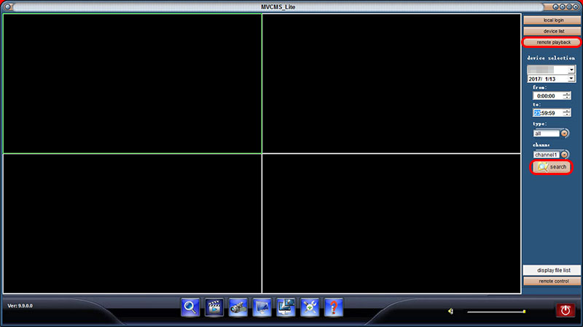This screenshot has height=327, width=583.
Task: Click the video camera recording icon
Action: point(238,307)
